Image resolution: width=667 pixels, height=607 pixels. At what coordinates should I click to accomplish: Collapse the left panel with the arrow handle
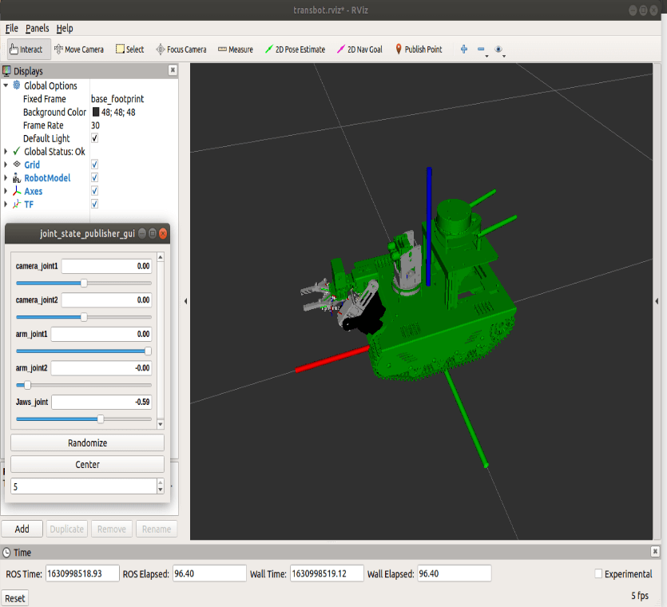coord(185,301)
